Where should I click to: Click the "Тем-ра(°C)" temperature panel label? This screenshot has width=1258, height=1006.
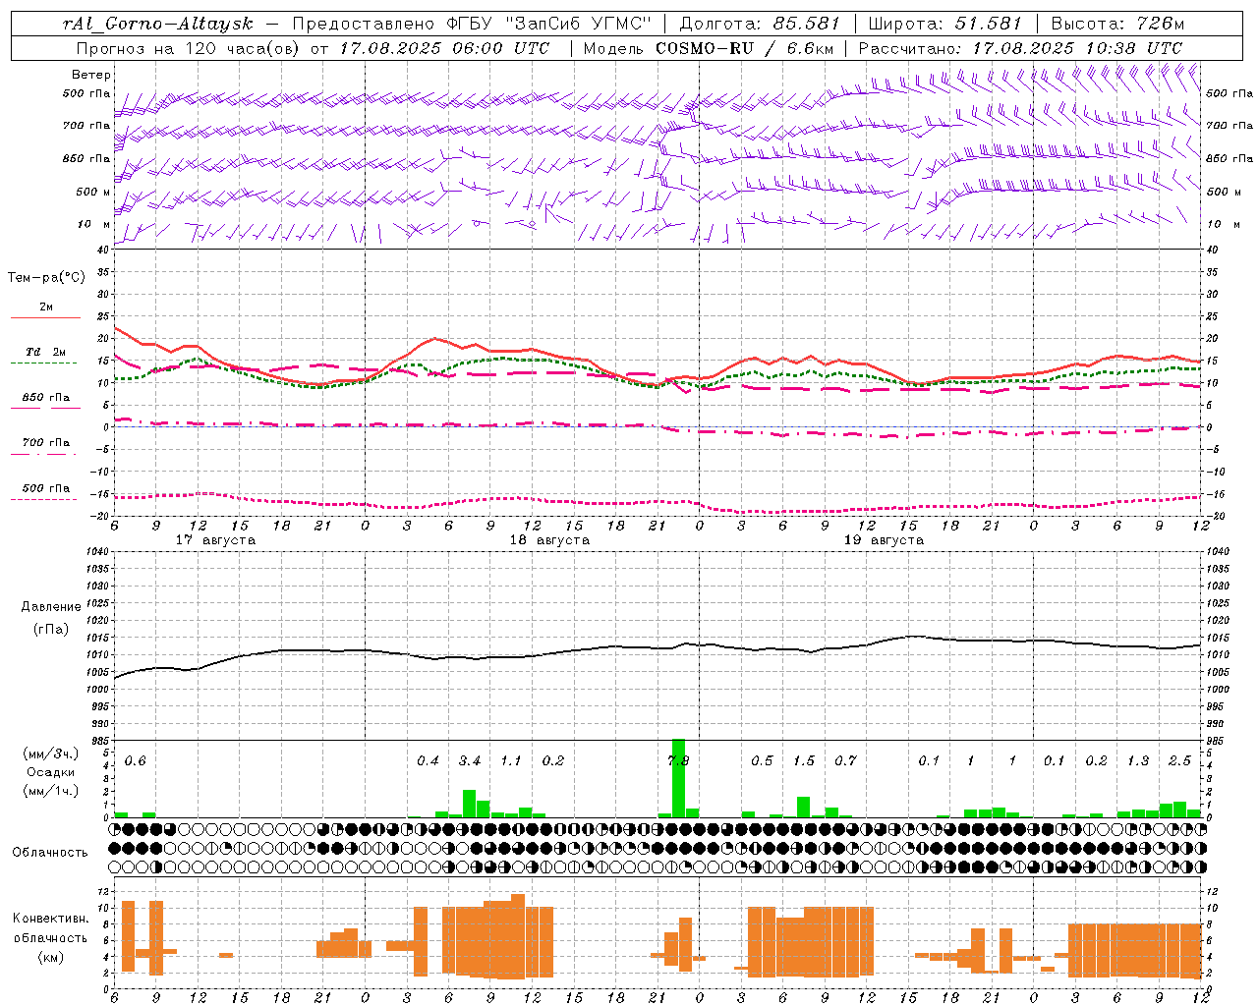coord(46,278)
